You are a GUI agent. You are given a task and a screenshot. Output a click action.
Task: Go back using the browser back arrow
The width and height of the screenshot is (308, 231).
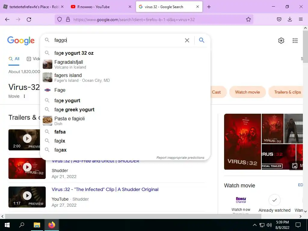point(7,20)
